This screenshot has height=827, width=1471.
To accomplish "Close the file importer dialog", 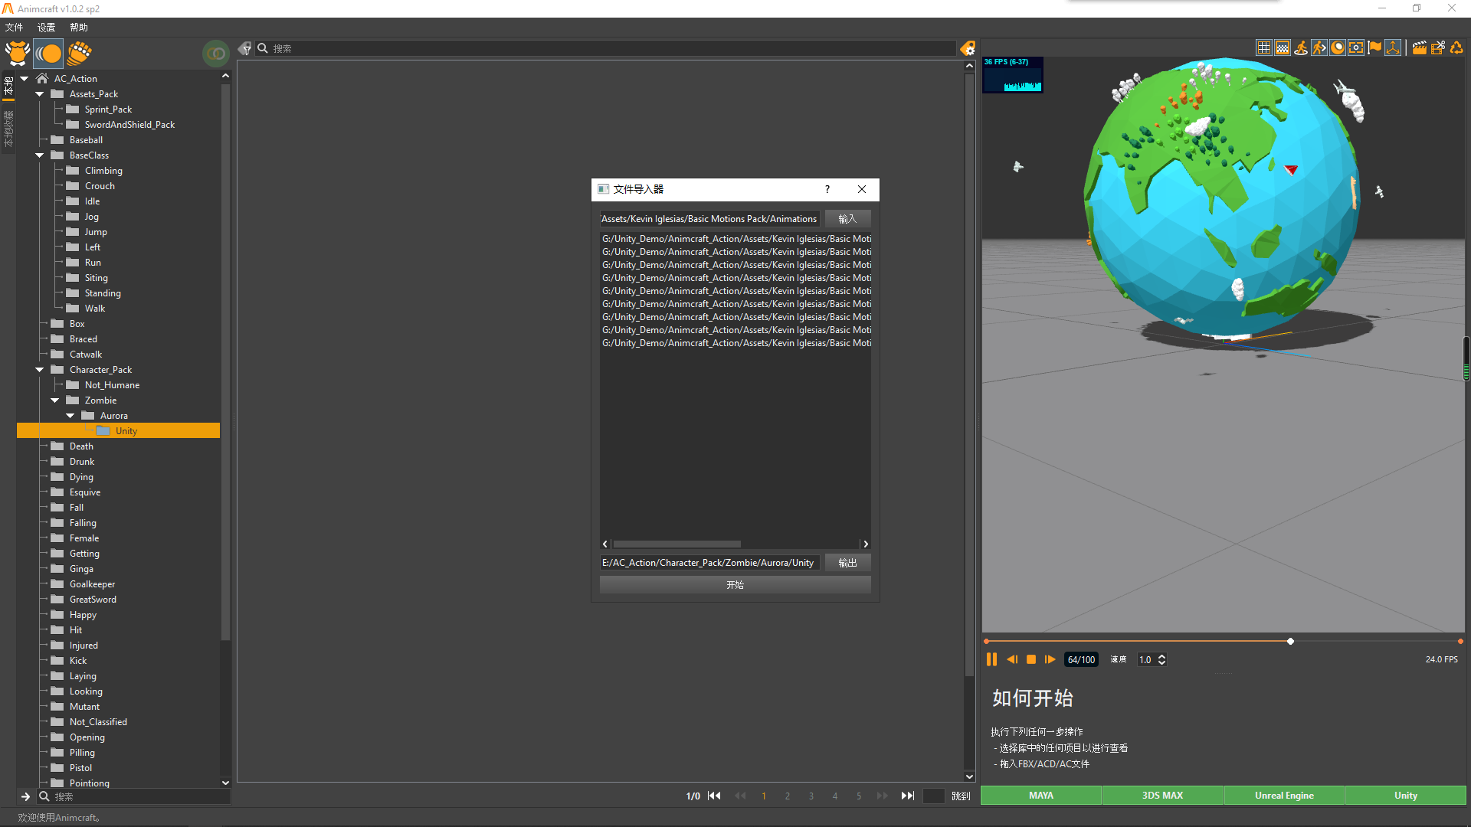I will pyautogui.click(x=862, y=189).
